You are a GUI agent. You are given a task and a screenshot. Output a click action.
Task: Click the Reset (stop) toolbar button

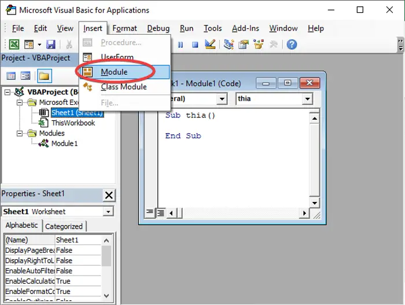coord(195,45)
